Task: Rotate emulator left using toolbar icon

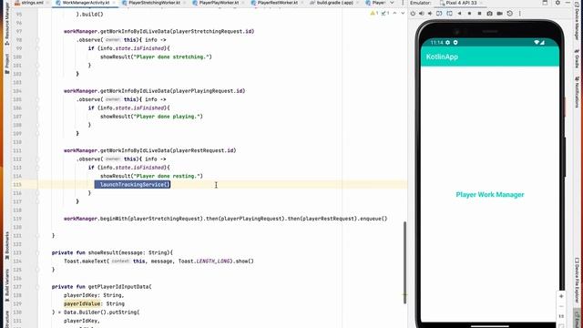Action: 439,14
